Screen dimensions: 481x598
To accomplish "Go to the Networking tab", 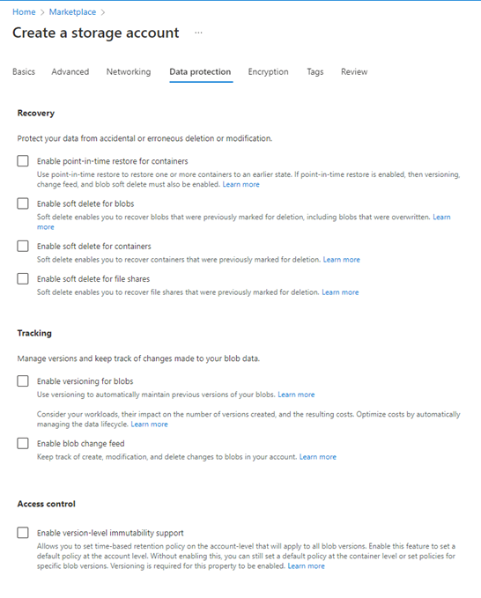I will tap(129, 71).
